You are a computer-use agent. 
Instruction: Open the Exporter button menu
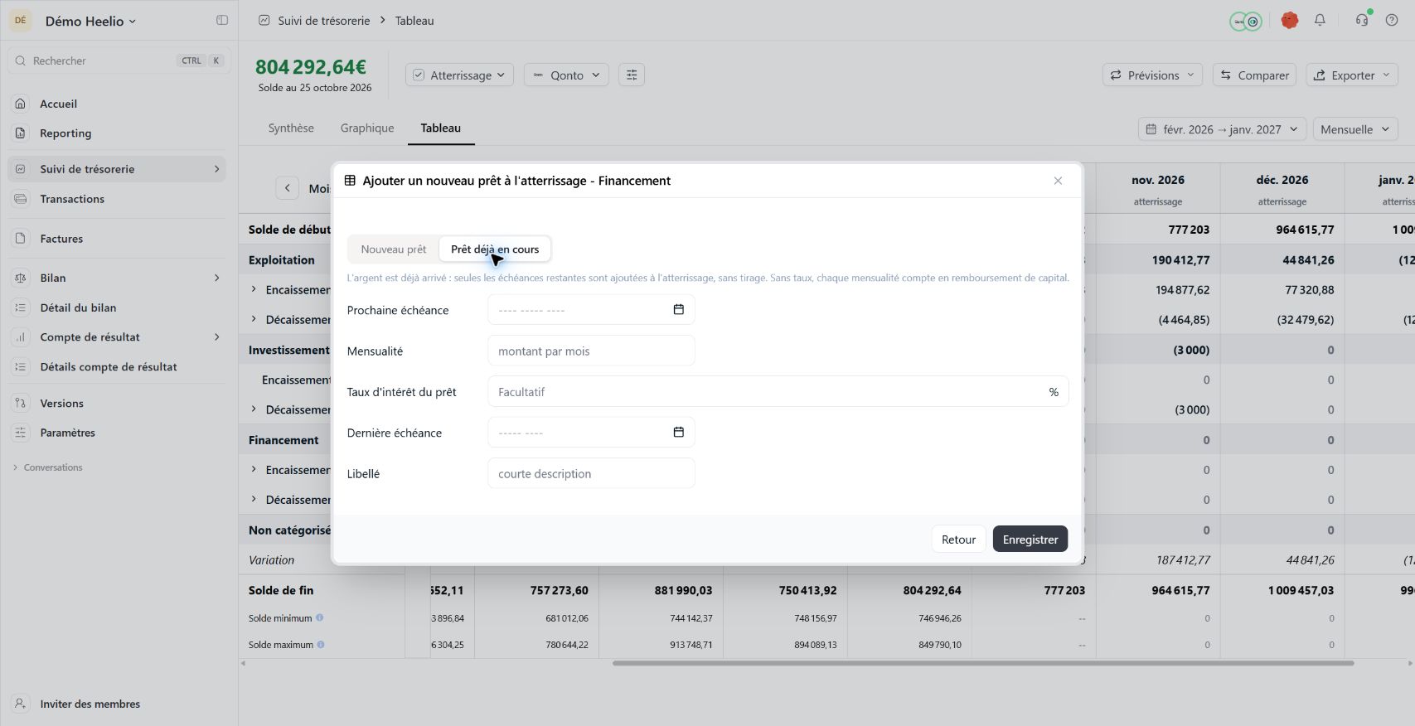tap(1352, 75)
